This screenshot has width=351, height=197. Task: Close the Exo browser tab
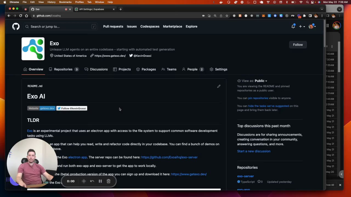70,9
